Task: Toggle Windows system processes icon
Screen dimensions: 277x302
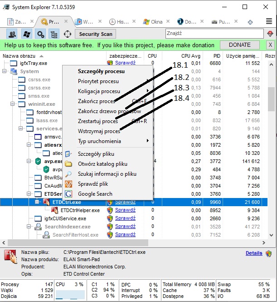Action: (27, 34)
